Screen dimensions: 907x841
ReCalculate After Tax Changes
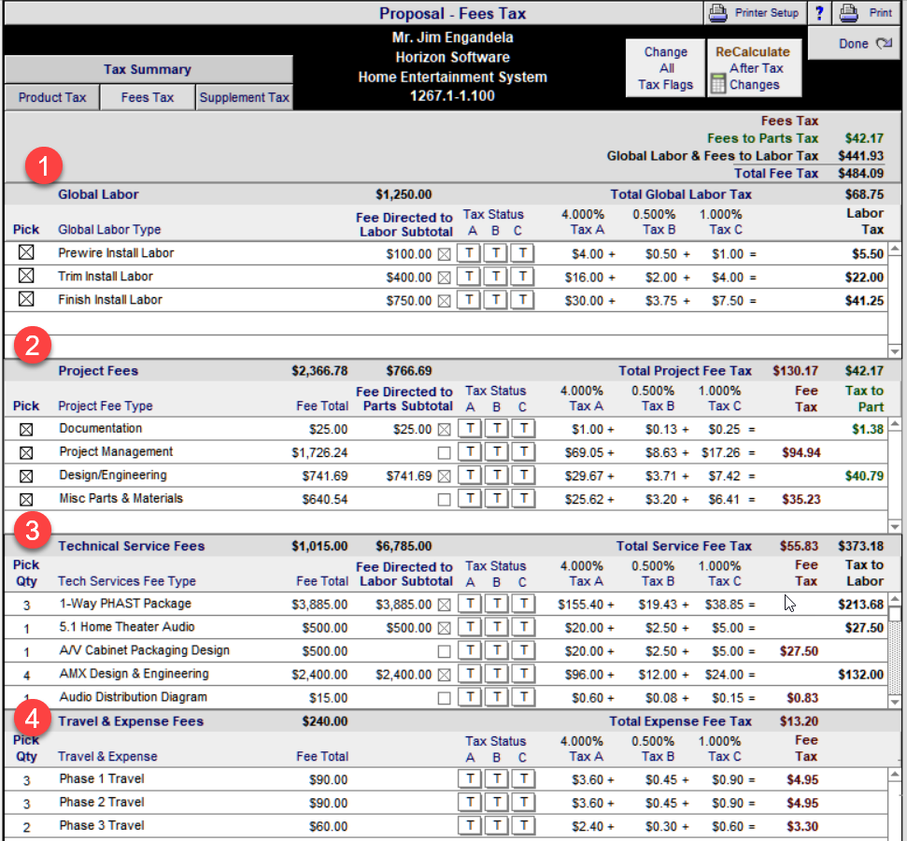tap(755, 68)
